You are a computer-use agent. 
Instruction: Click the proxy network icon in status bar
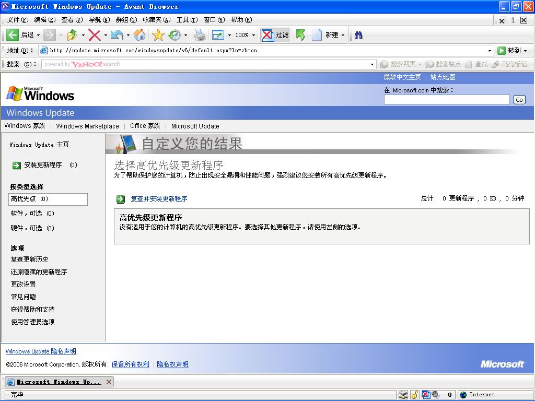click(x=403, y=395)
